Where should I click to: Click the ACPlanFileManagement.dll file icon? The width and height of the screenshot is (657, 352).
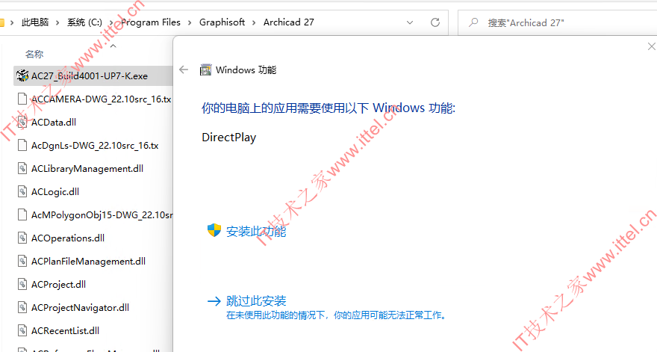pos(22,261)
